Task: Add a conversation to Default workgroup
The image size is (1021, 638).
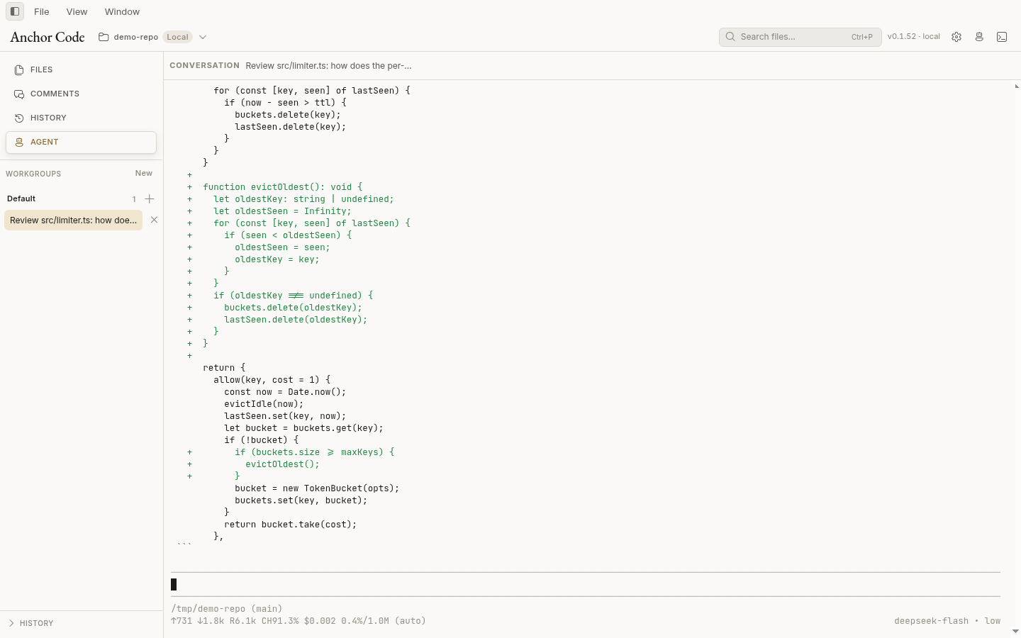Action: pos(150,199)
